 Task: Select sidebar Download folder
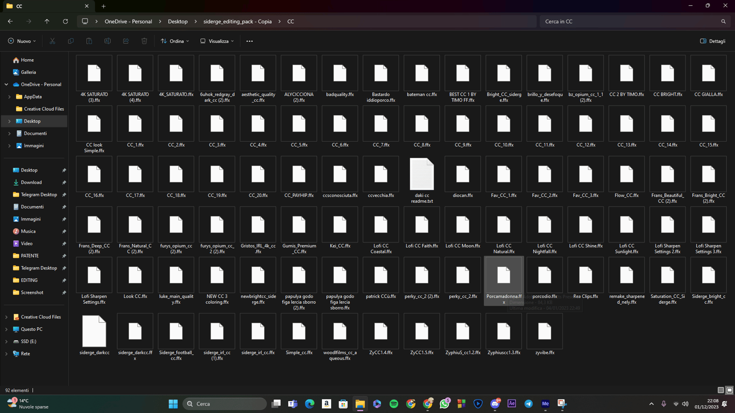(31, 182)
